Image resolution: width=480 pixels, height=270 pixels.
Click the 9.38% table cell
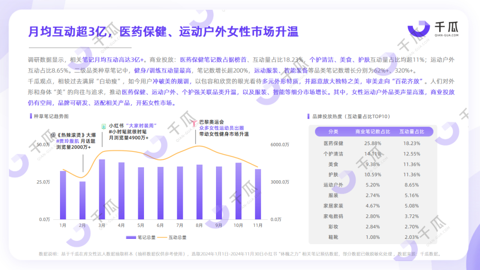click(x=372, y=164)
